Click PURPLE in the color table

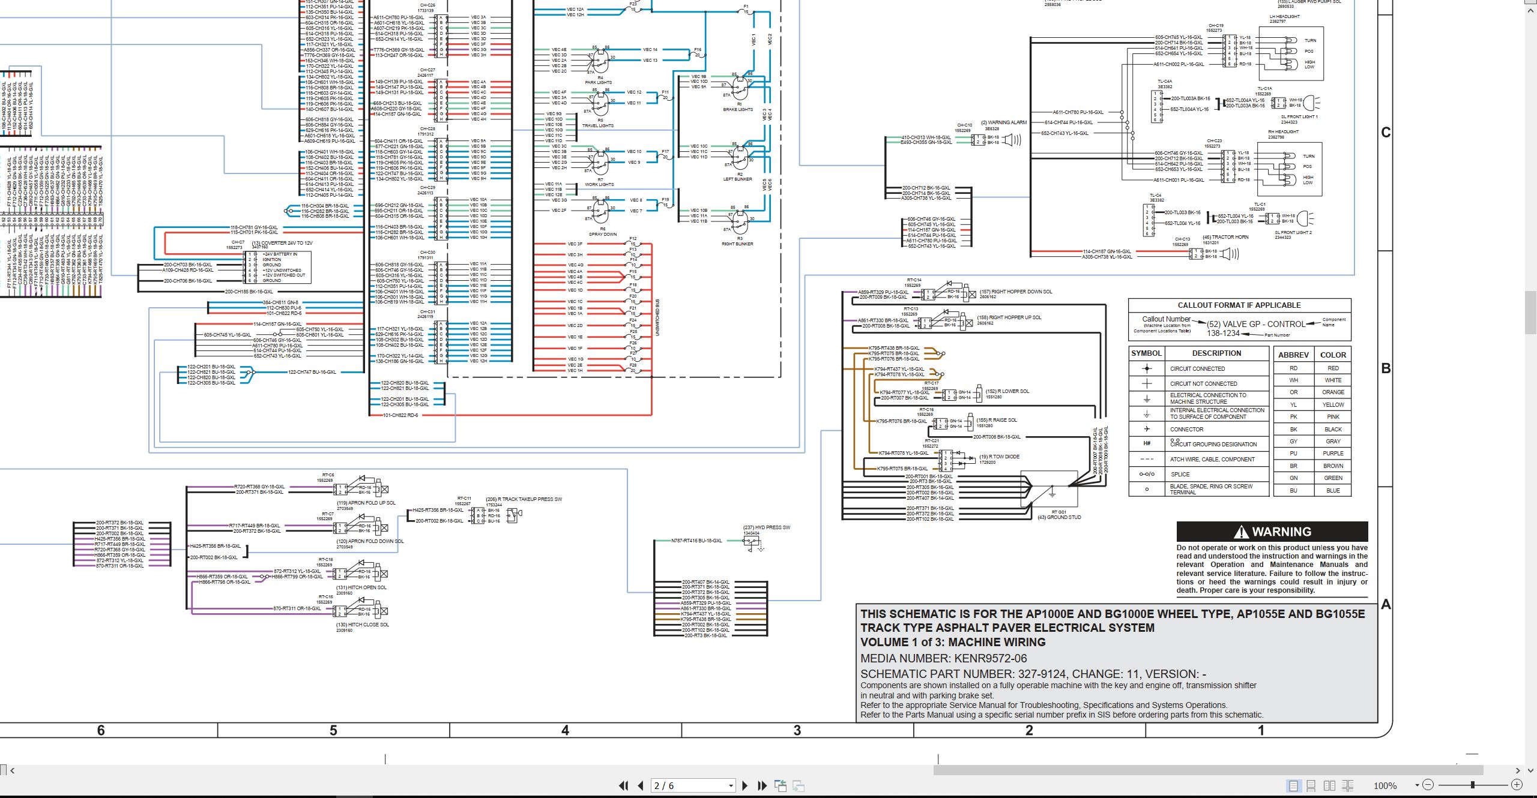tap(1333, 454)
